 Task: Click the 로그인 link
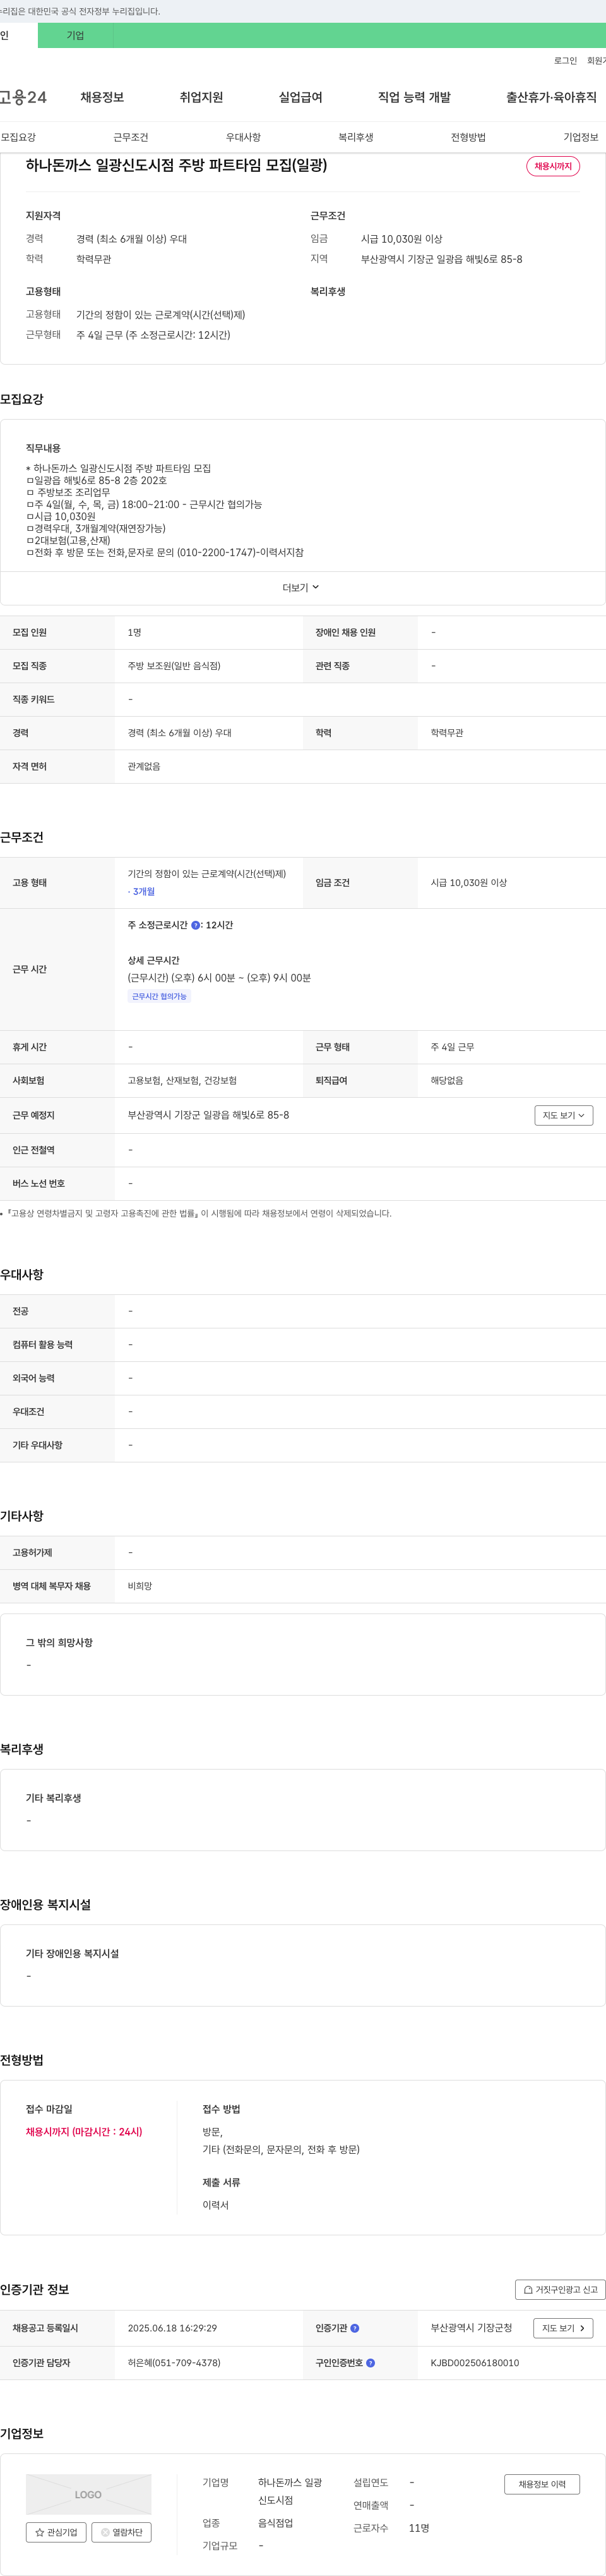coord(565,61)
